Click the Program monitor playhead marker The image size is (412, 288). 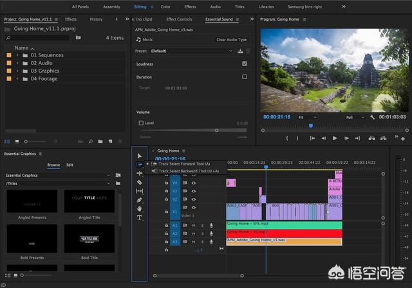311,126
